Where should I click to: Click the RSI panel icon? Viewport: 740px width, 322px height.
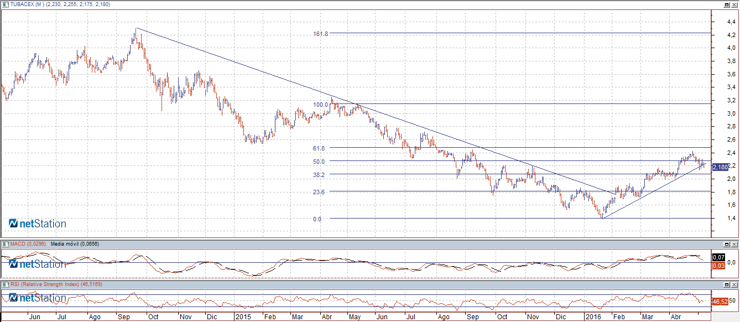point(5,284)
